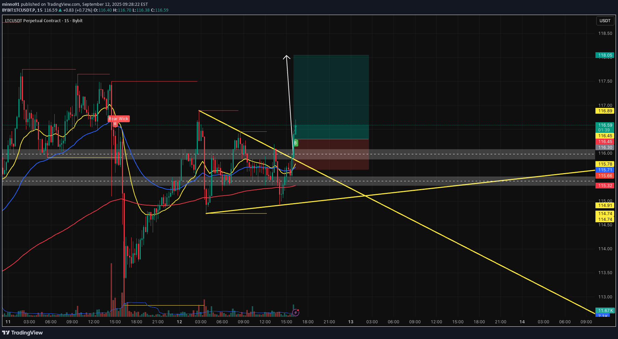Click the purple lightning bolt icon
This screenshot has width=618, height=339.
(296, 312)
